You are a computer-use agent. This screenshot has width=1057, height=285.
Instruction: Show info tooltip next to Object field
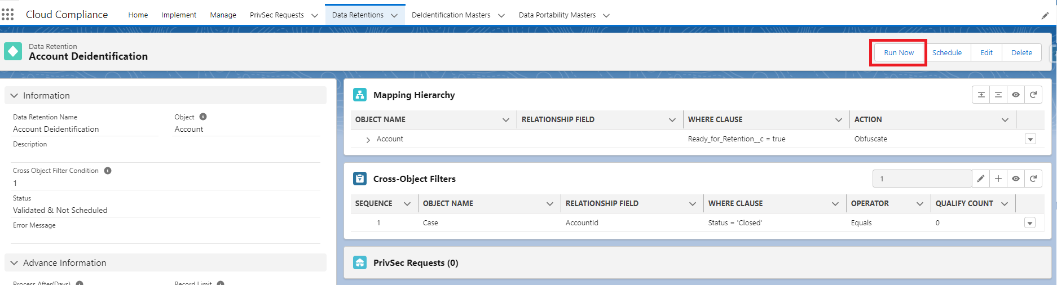[x=203, y=117]
